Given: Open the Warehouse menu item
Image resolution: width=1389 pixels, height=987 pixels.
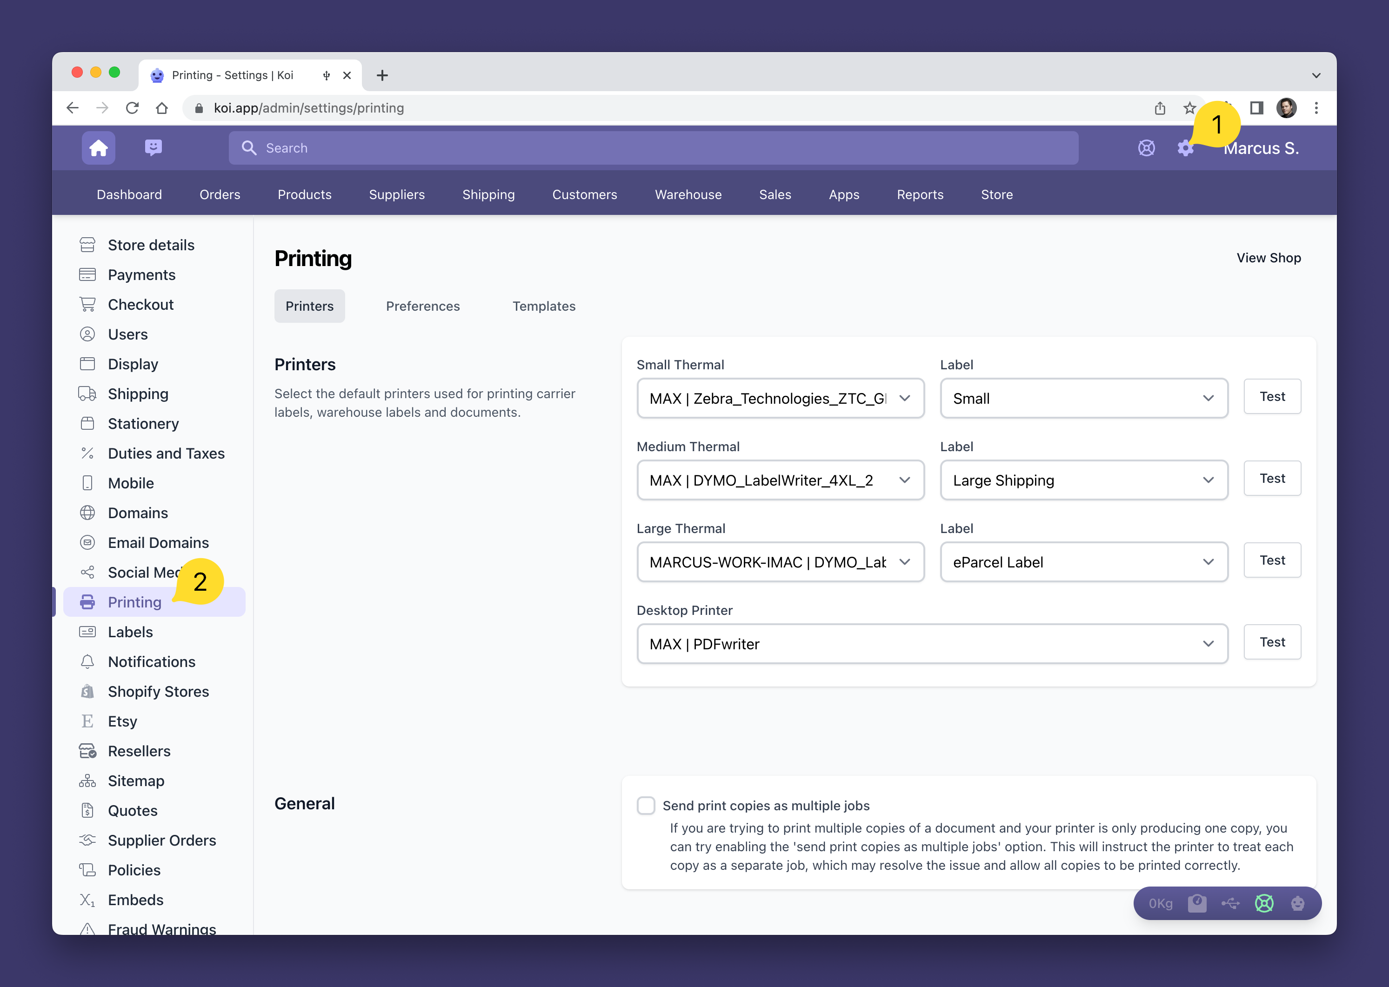Looking at the screenshot, I should pyautogui.click(x=688, y=194).
